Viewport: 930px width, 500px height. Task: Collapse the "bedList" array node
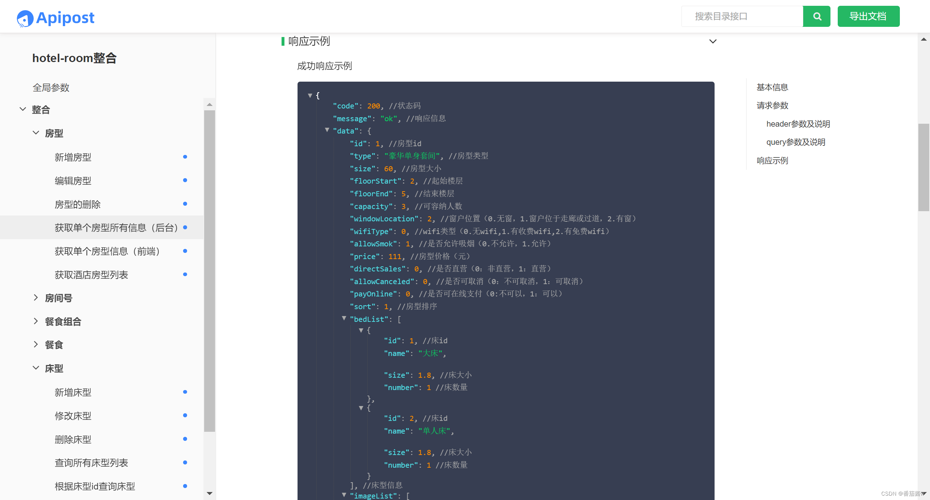tap(344, 318)
